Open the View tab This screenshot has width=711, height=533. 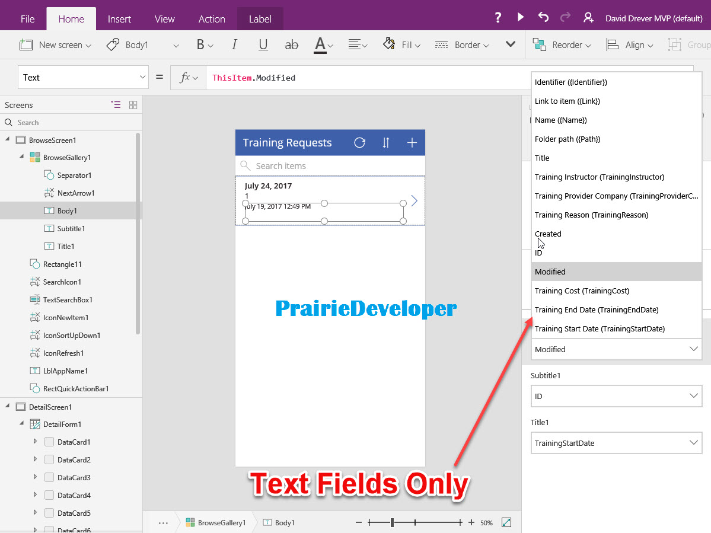point(165,19)
